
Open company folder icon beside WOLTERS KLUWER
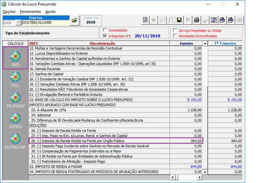coord(74,20)
